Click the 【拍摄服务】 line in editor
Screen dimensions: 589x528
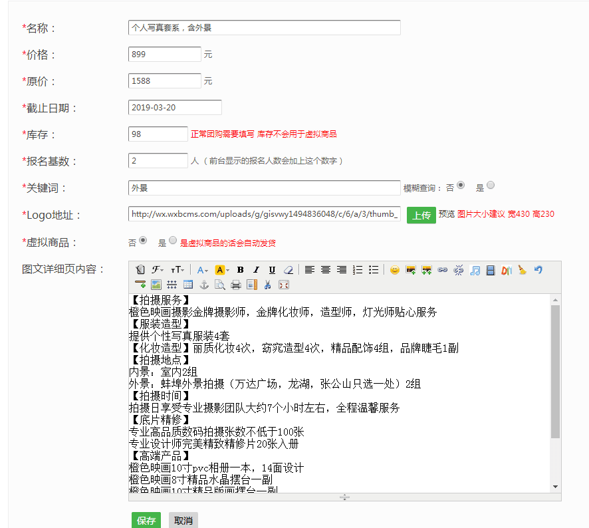[160, 300]
